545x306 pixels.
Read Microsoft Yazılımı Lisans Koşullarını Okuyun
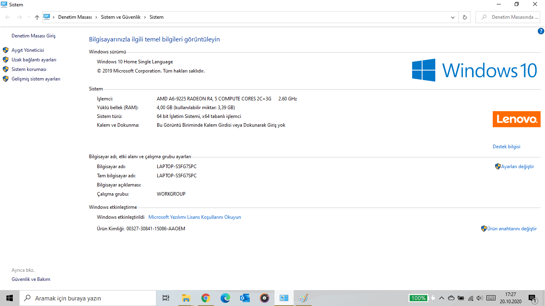(x=195, y=217)
